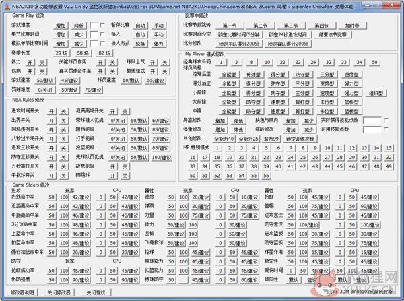Click 降低 next to 游戏难度
The image size is (404, 301).
click(79, 26)
